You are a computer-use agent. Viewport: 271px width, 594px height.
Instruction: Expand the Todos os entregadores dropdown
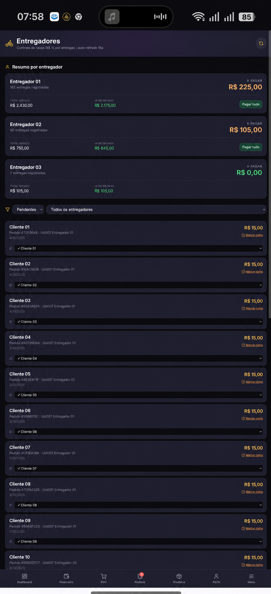click(x=156, y=210)
